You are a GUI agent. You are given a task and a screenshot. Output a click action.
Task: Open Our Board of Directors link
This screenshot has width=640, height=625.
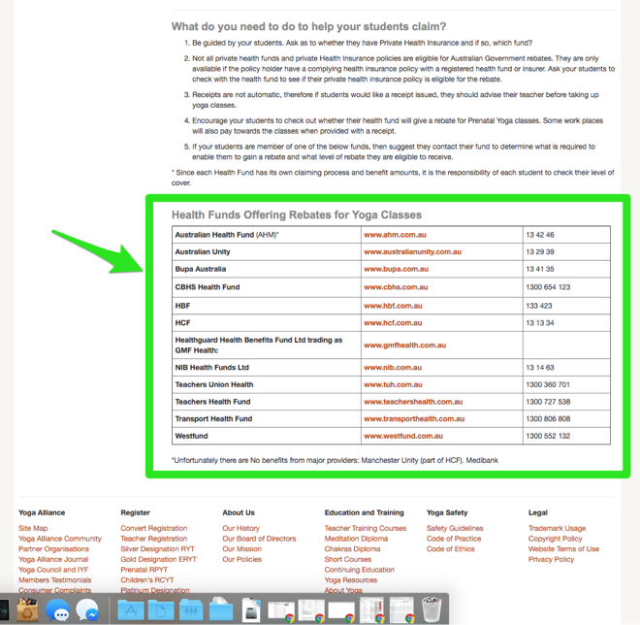pyautogui.click(x=259, y=539)
